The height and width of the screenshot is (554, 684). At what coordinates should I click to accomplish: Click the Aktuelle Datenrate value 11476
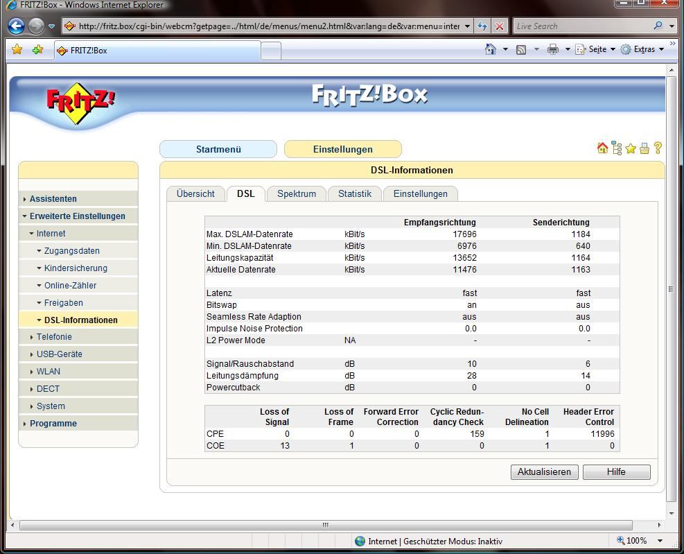(464, 270)
